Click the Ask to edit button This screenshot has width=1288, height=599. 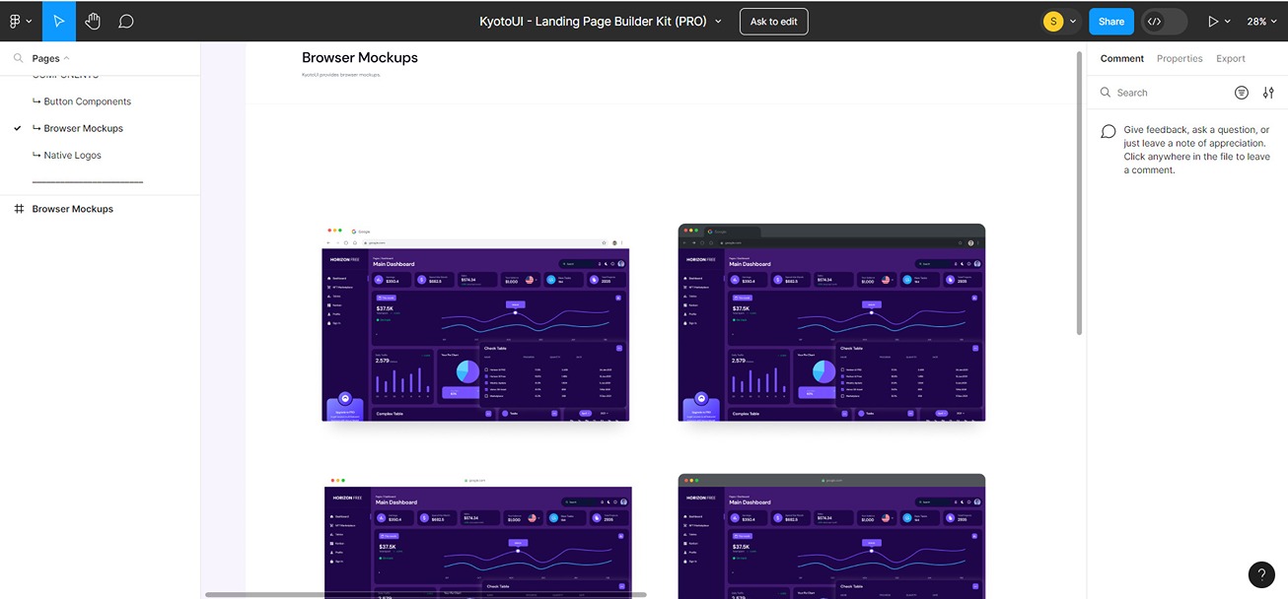click(773, 20)
